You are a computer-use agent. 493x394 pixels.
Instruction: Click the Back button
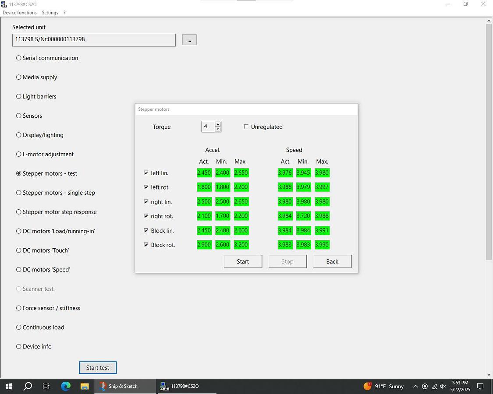[x=332, y=261]
